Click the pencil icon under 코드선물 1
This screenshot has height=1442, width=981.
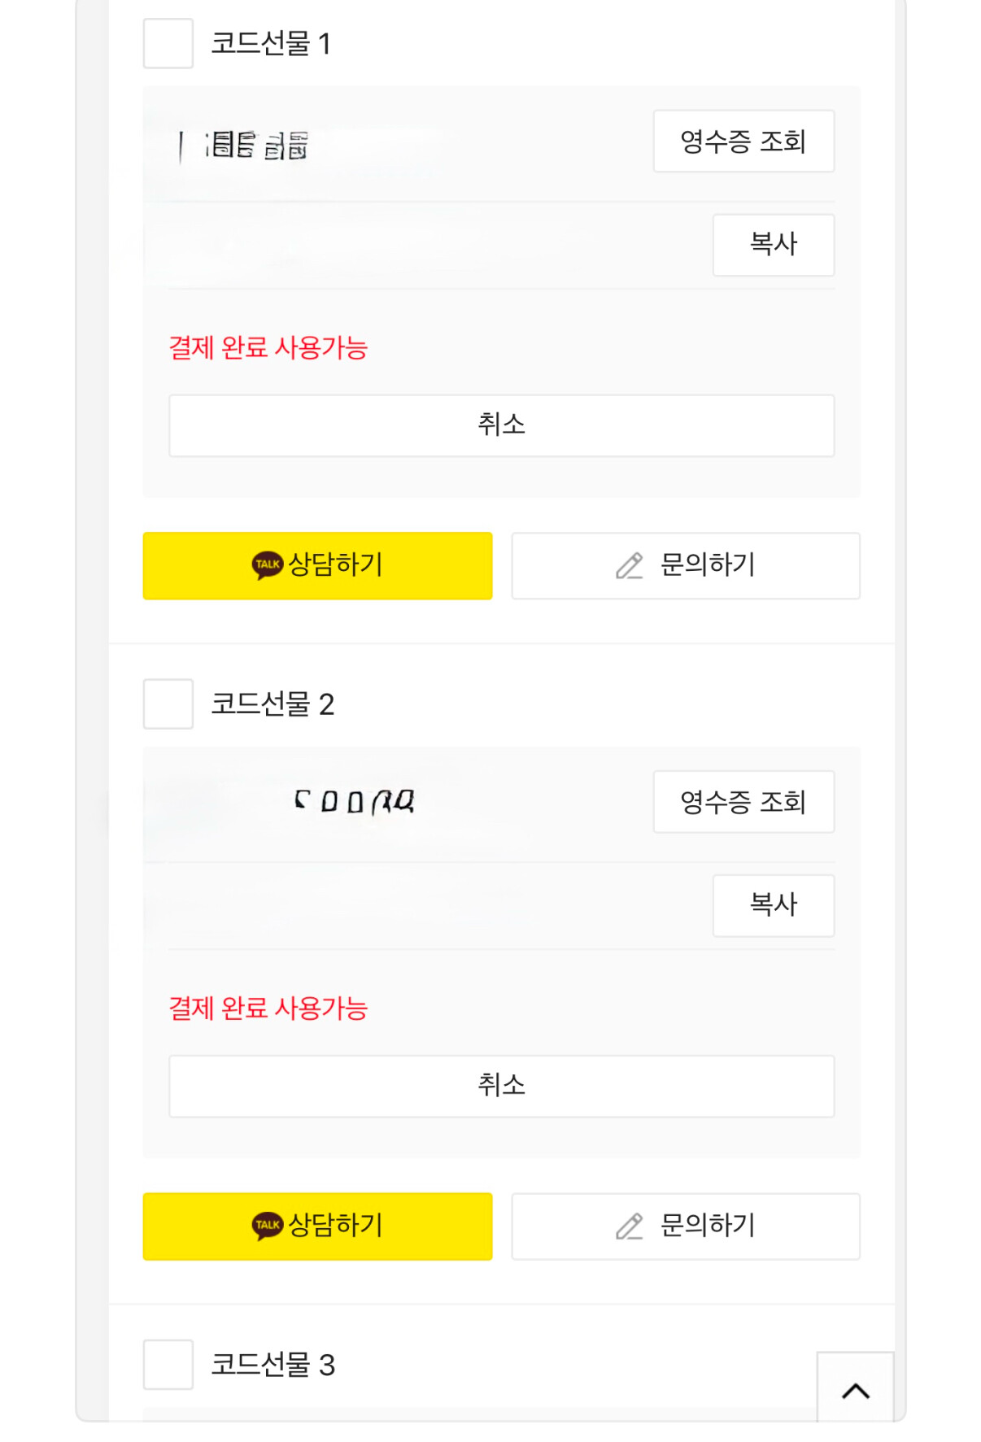coord(630,566)
